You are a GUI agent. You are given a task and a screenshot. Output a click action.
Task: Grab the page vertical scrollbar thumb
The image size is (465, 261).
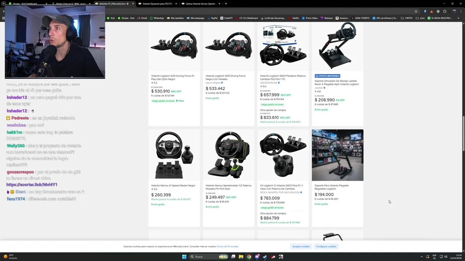pos(463,133)
